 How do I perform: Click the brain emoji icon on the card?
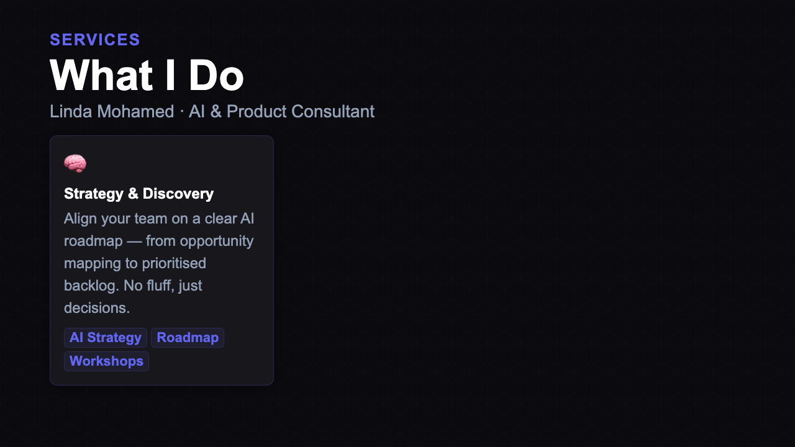(75, 163)
